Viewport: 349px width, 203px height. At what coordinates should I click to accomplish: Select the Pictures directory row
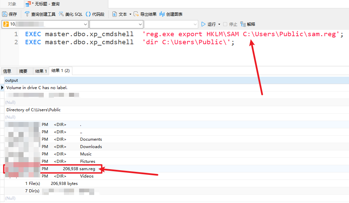point(176,161)
